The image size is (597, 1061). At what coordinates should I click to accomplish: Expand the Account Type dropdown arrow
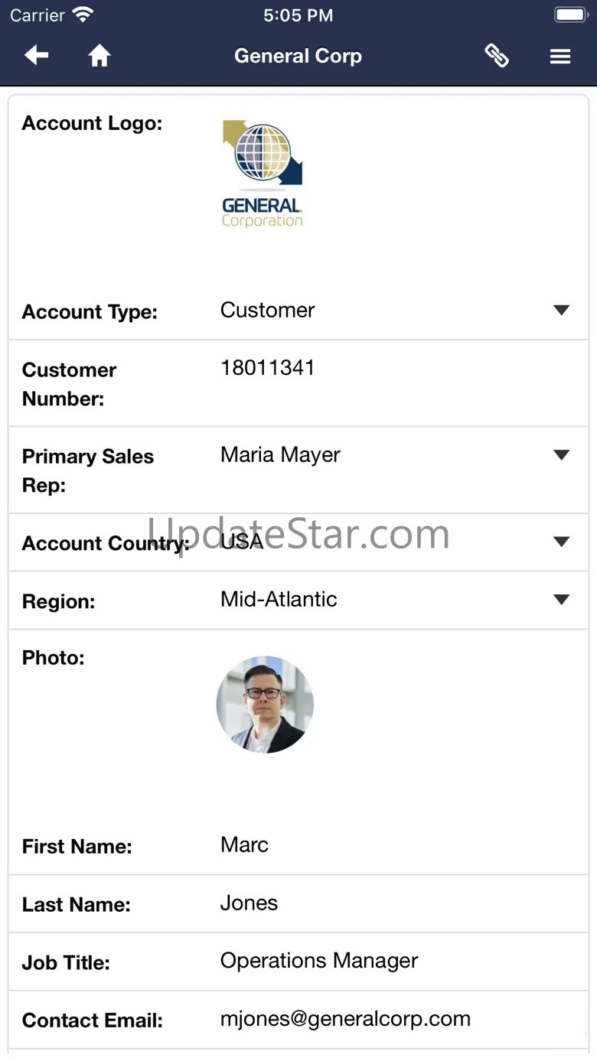562,310
